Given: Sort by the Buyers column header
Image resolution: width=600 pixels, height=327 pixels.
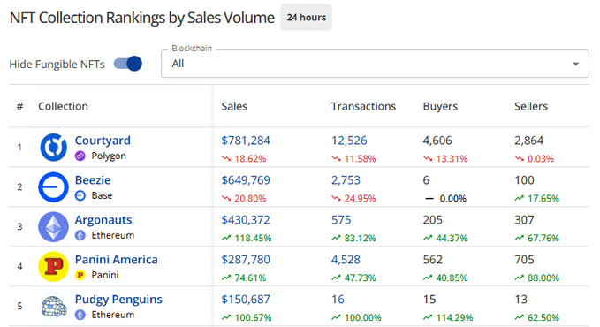Looking at the screenshot, I should pyautogui.click(x=440, y=106).
